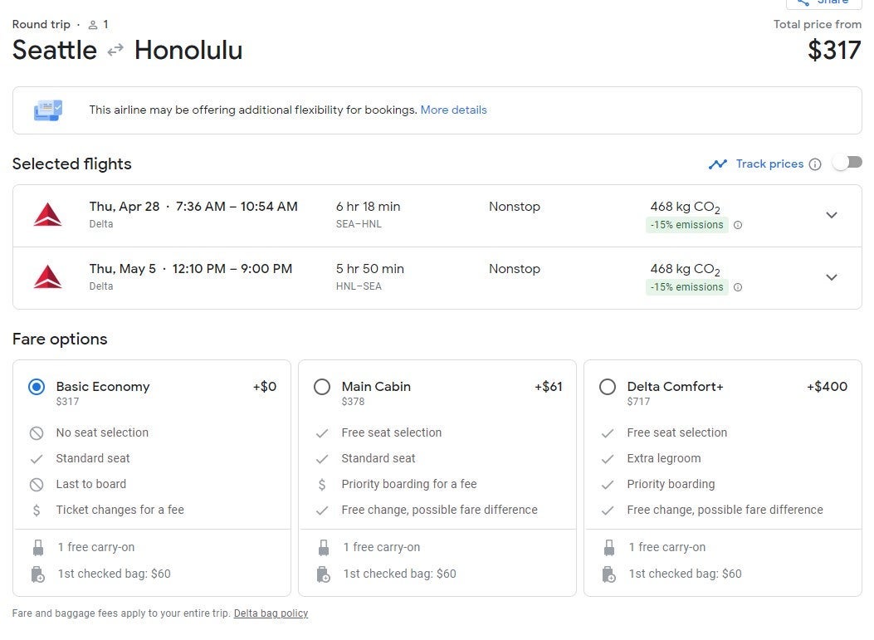Click the Delta Comfort+ price +$400

pyautogui.click(x=827, y=387)
